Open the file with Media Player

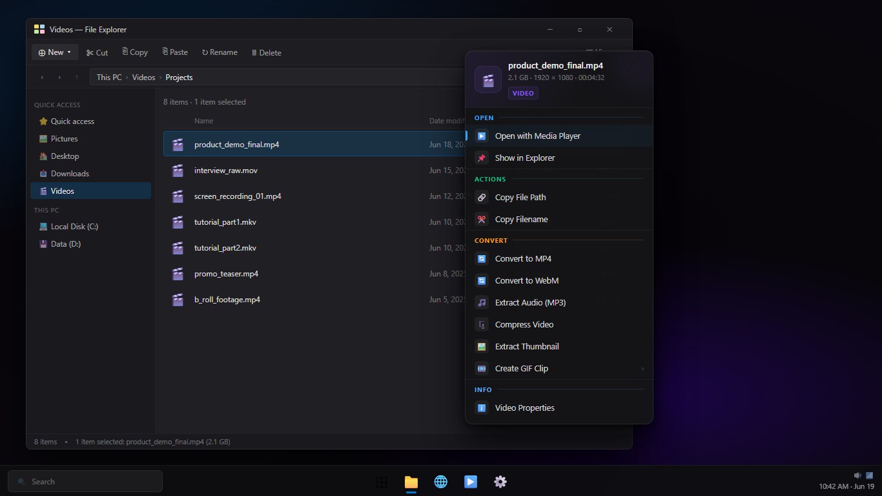click(x=559, y=136)
